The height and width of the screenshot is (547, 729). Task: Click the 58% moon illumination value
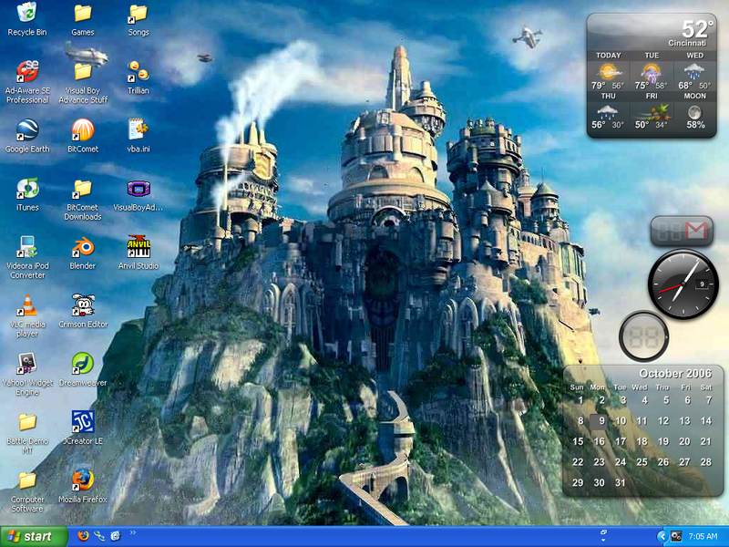click(695, 125)
